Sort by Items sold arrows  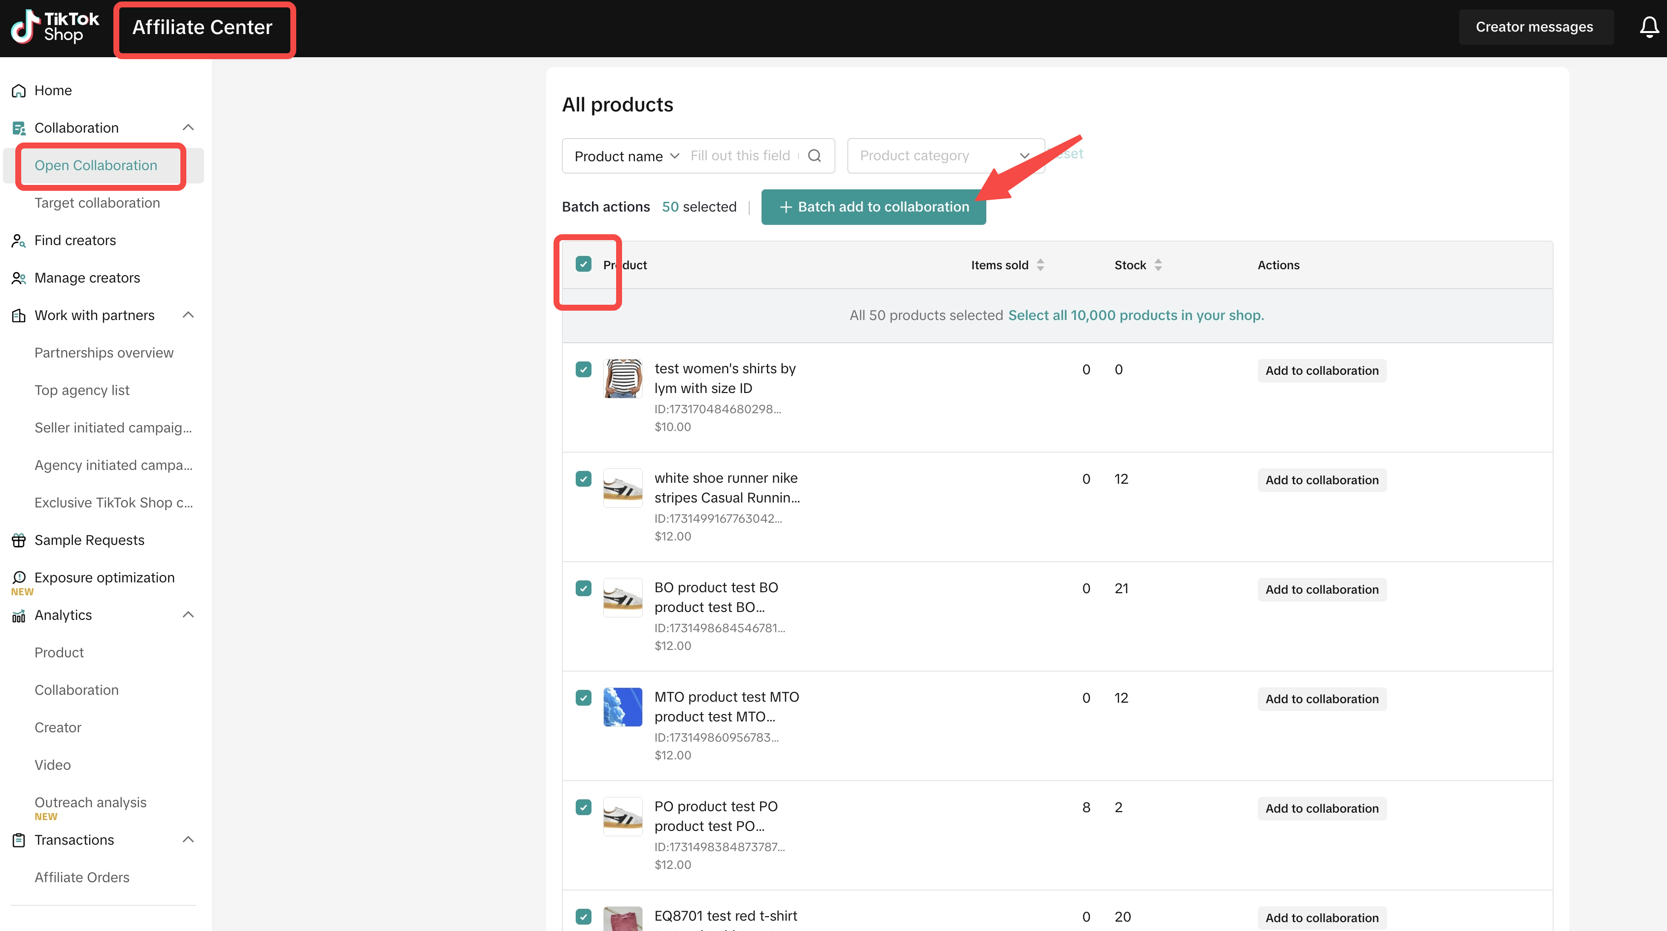(x=1040, y=265)
